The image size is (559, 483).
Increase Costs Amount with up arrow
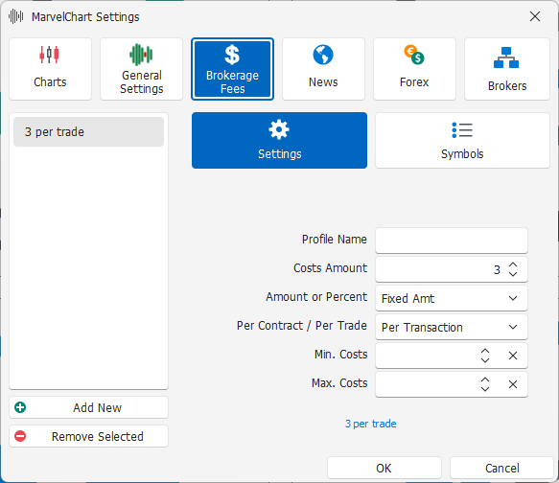pyautogui.click(x=513, y=265)
